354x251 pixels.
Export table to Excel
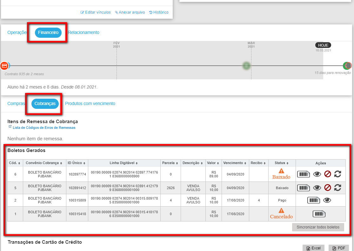[313, 248]
